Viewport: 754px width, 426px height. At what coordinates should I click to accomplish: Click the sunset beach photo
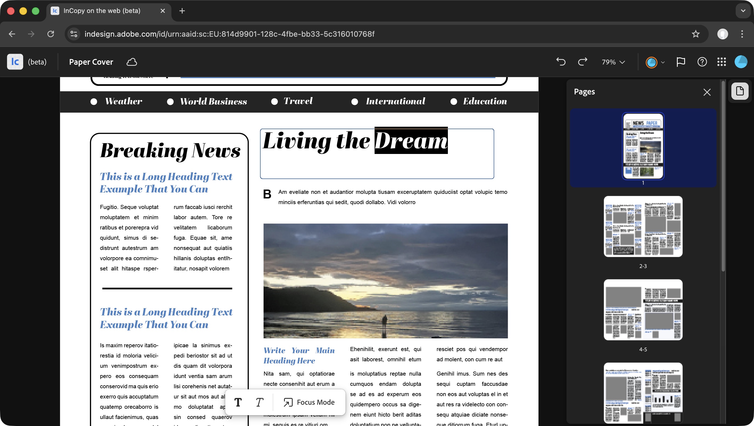tap(385, 281)
